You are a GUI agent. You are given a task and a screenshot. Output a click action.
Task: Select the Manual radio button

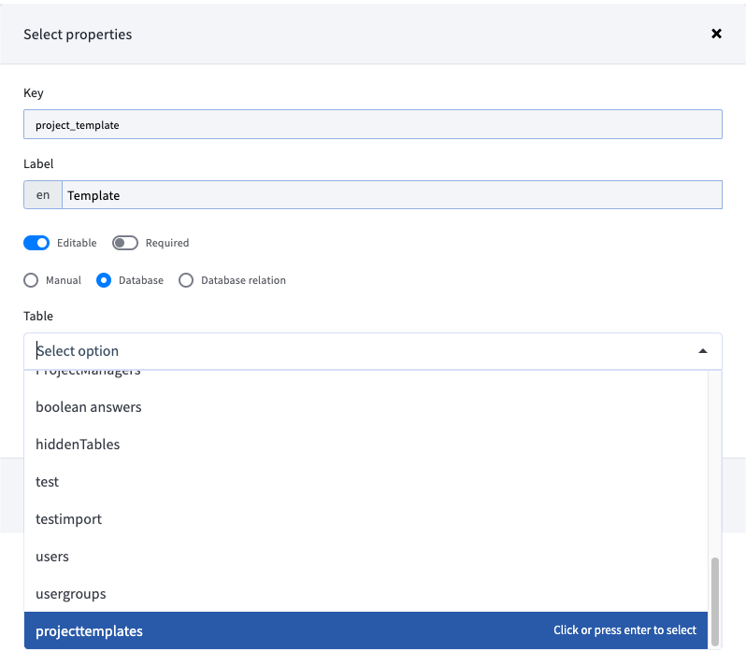click(32, 280)
